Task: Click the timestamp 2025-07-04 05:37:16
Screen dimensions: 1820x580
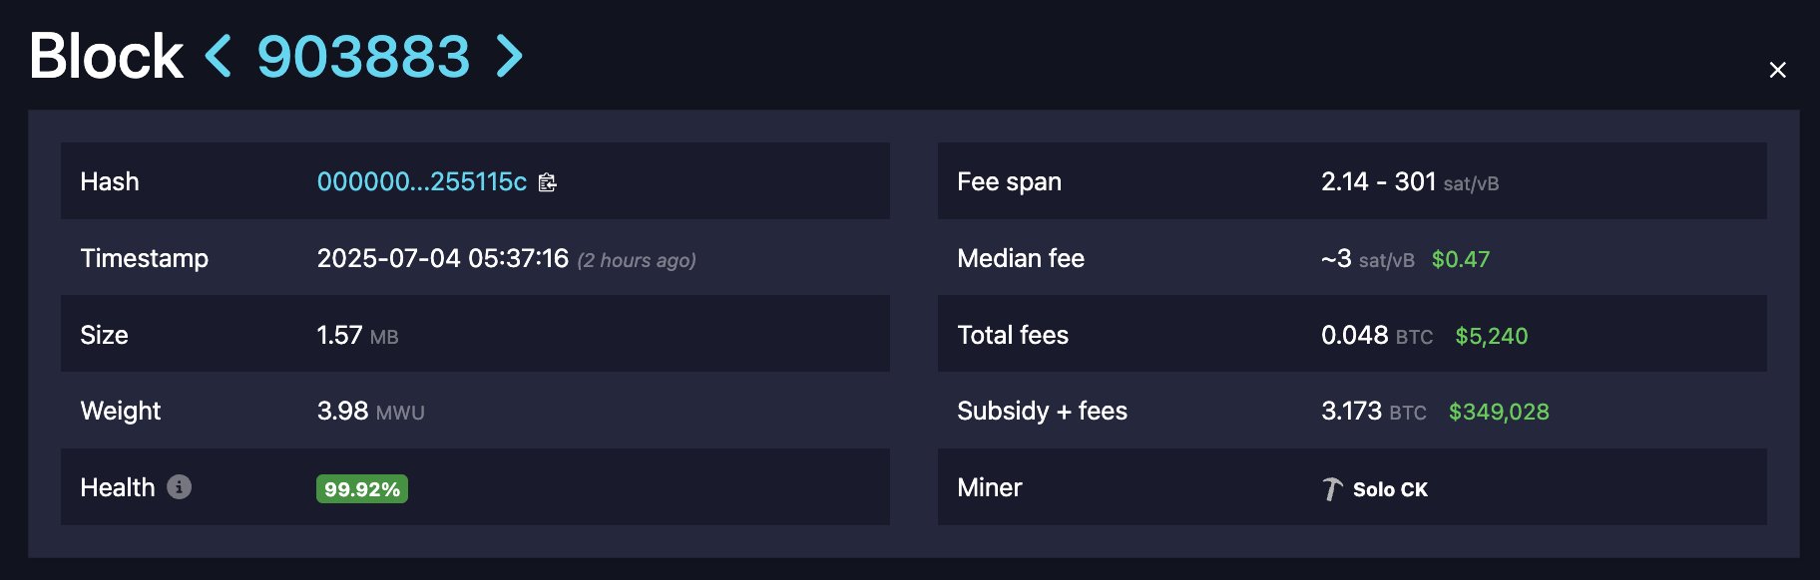Action: click(x=442, y=259)
